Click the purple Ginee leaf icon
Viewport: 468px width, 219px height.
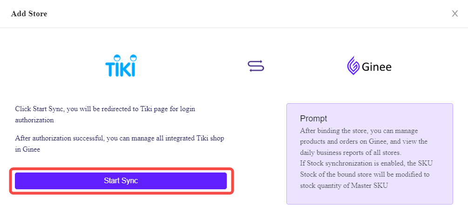click(x=353, y=66)
